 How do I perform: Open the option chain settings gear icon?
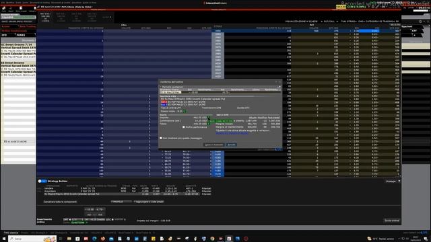pos(420,22)
